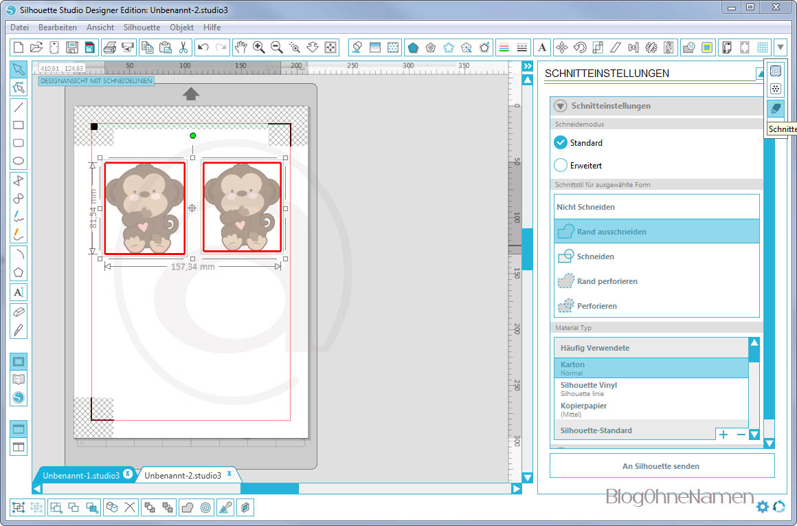Select the ellipse drawing tool
This screenshot has width=797, height=526.
(x=19, y=162)
